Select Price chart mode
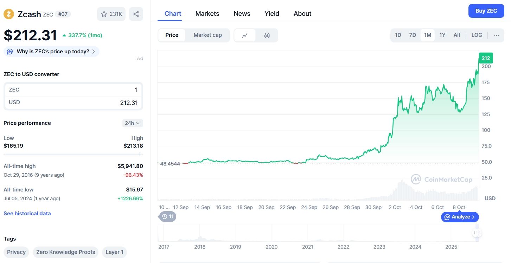511x263 pixels. [172, 35]
